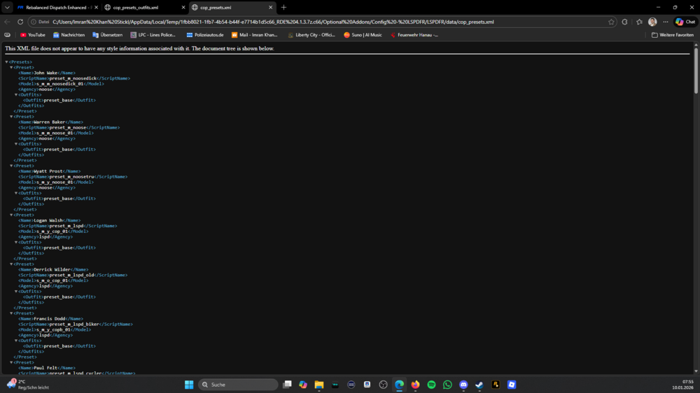Collapse the Wyatt Prost Preset node
The width and height of the screenshot is (700, 393).
click(x=12, y=166)
